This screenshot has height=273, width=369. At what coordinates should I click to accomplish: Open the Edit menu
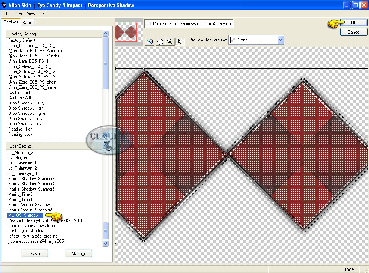(6, 13)
